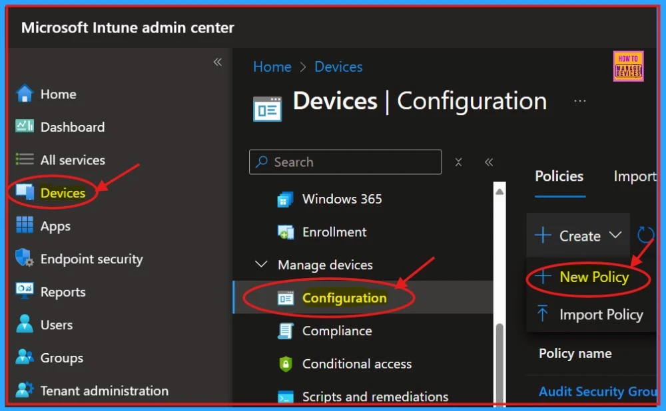
Task: Click the Reports icon in sidebar
Action: point(25,291)
